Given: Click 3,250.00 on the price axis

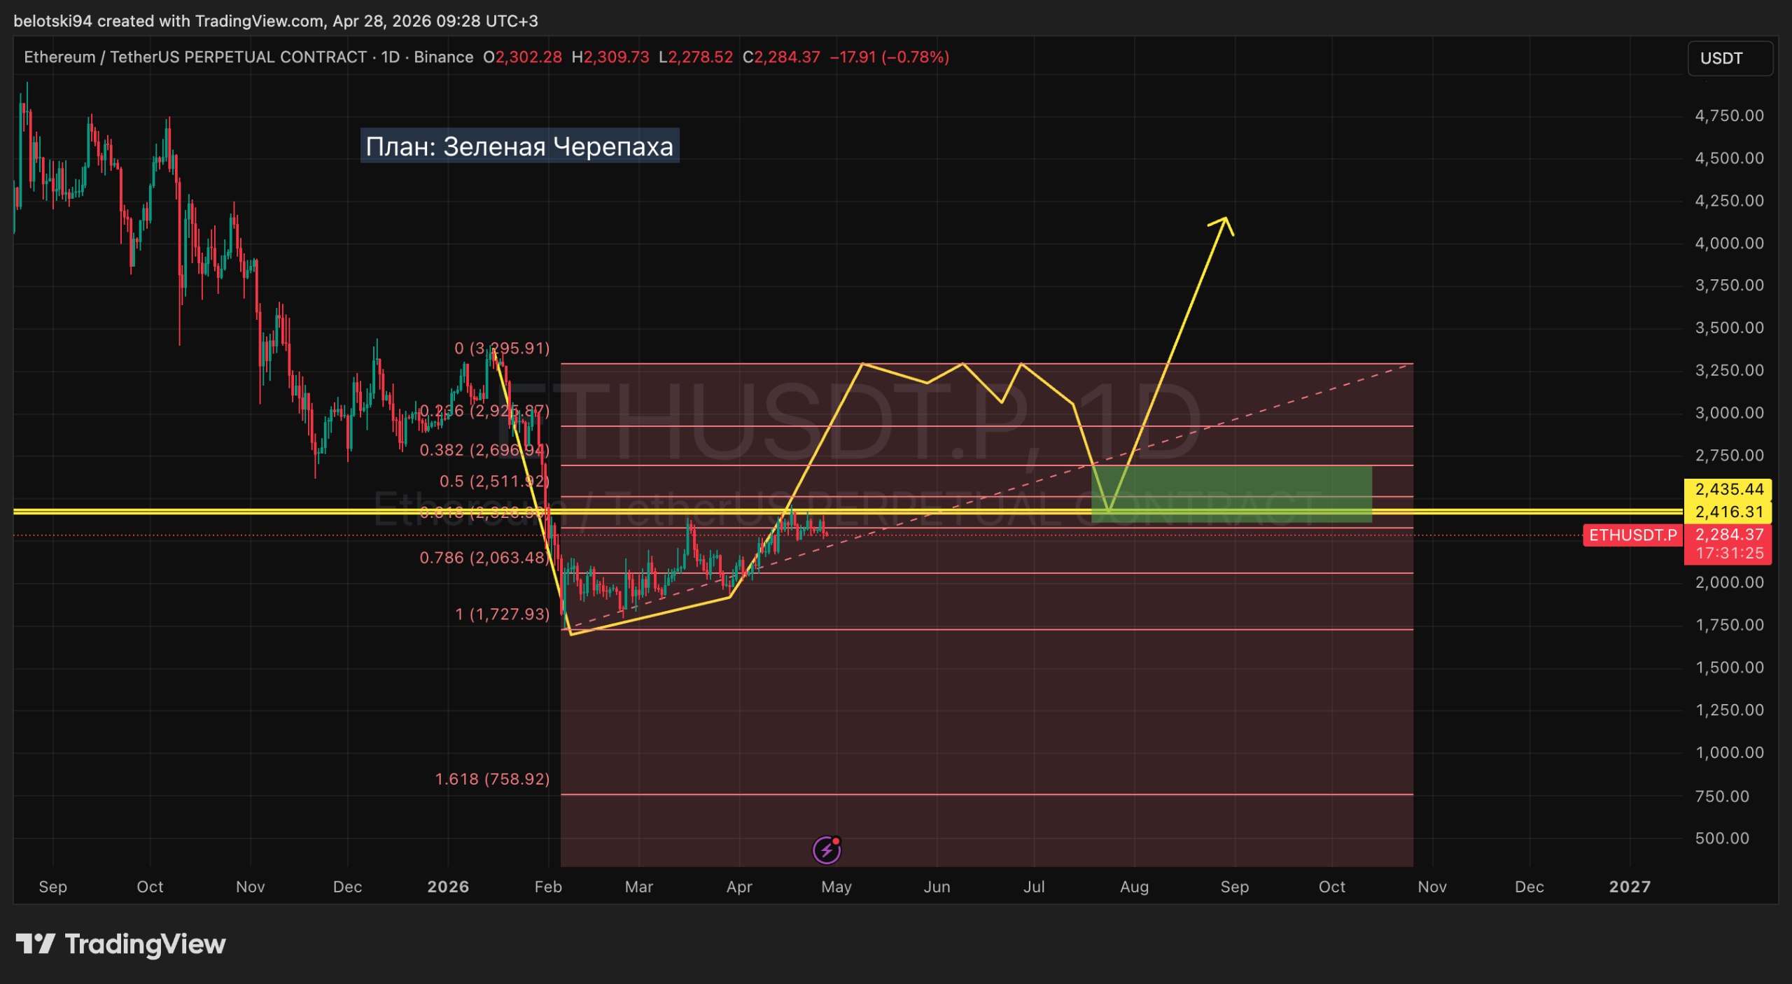Looking at the screenshot, I should click(x=1729, y=370).
